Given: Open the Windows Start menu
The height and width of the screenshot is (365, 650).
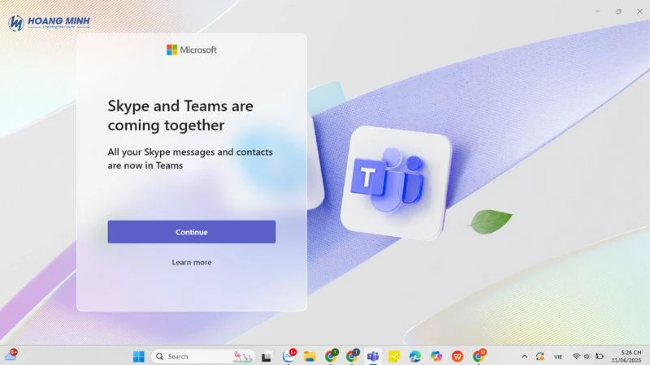Looking at the screenshot, I should [139, 356].
